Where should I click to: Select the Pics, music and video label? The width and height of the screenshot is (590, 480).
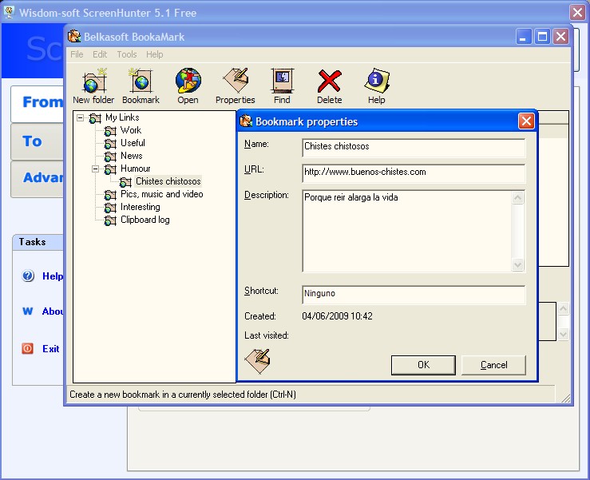click(162, 194)
